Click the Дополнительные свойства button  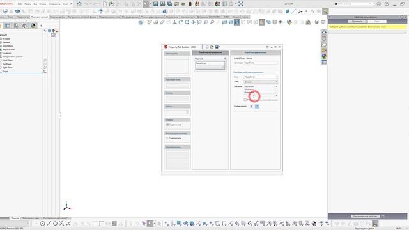365,216
